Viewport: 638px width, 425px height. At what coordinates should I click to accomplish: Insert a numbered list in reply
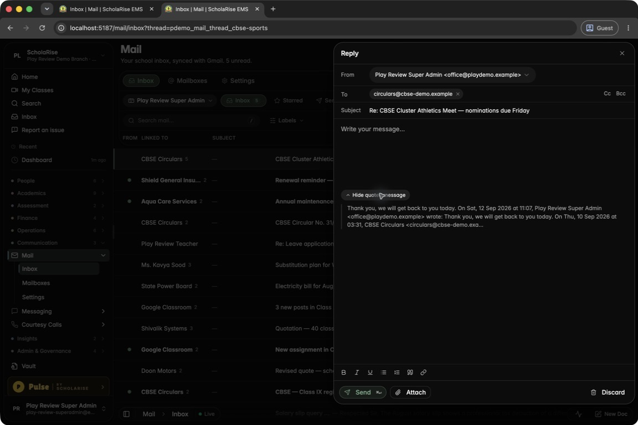(x=397, y=372)
